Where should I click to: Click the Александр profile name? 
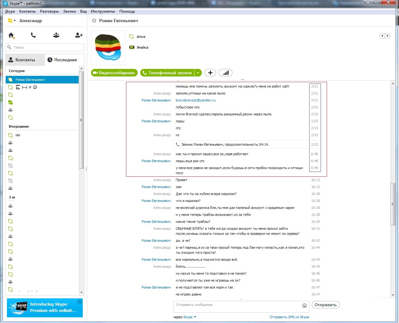pos(31,21)
